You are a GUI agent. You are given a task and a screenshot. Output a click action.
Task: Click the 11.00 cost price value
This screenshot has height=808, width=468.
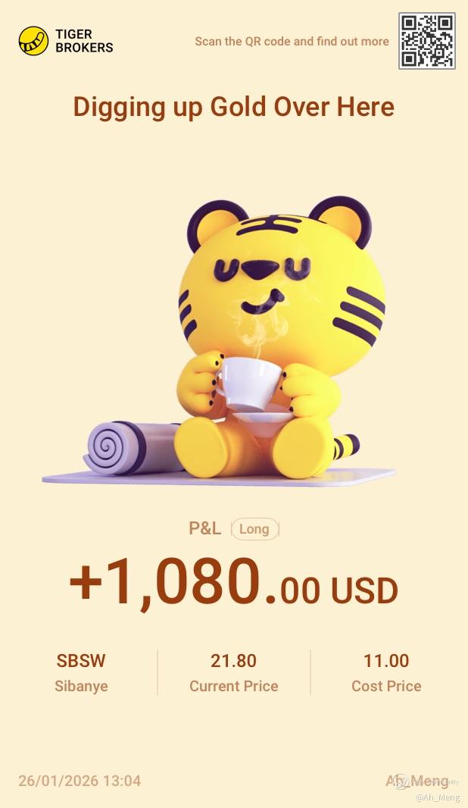pyautogui.click(x=386, y=661)
